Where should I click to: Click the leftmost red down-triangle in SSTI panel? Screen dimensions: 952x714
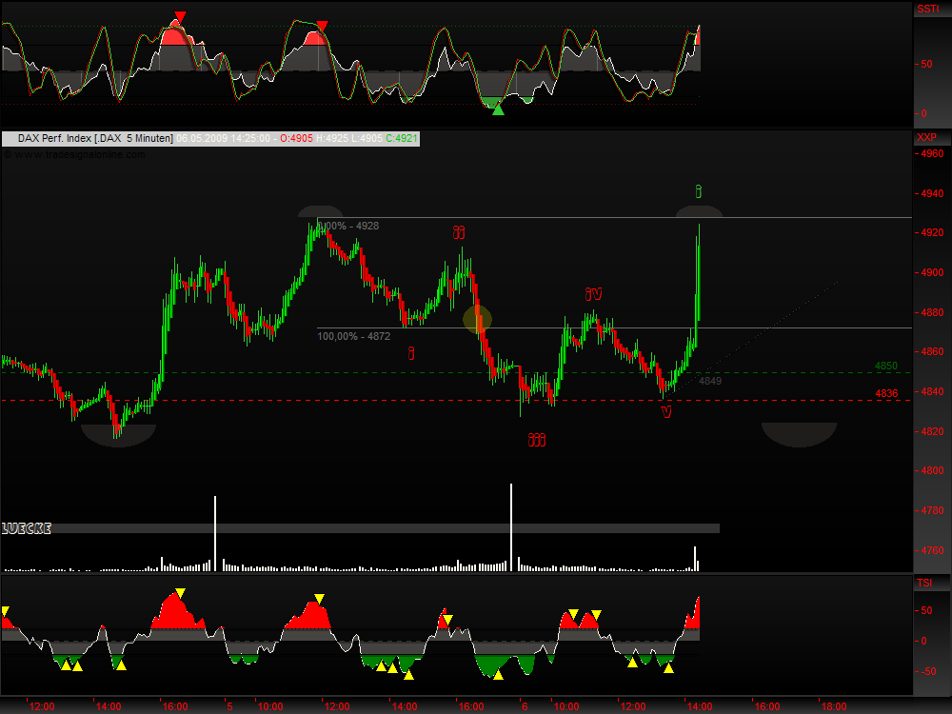180,17
